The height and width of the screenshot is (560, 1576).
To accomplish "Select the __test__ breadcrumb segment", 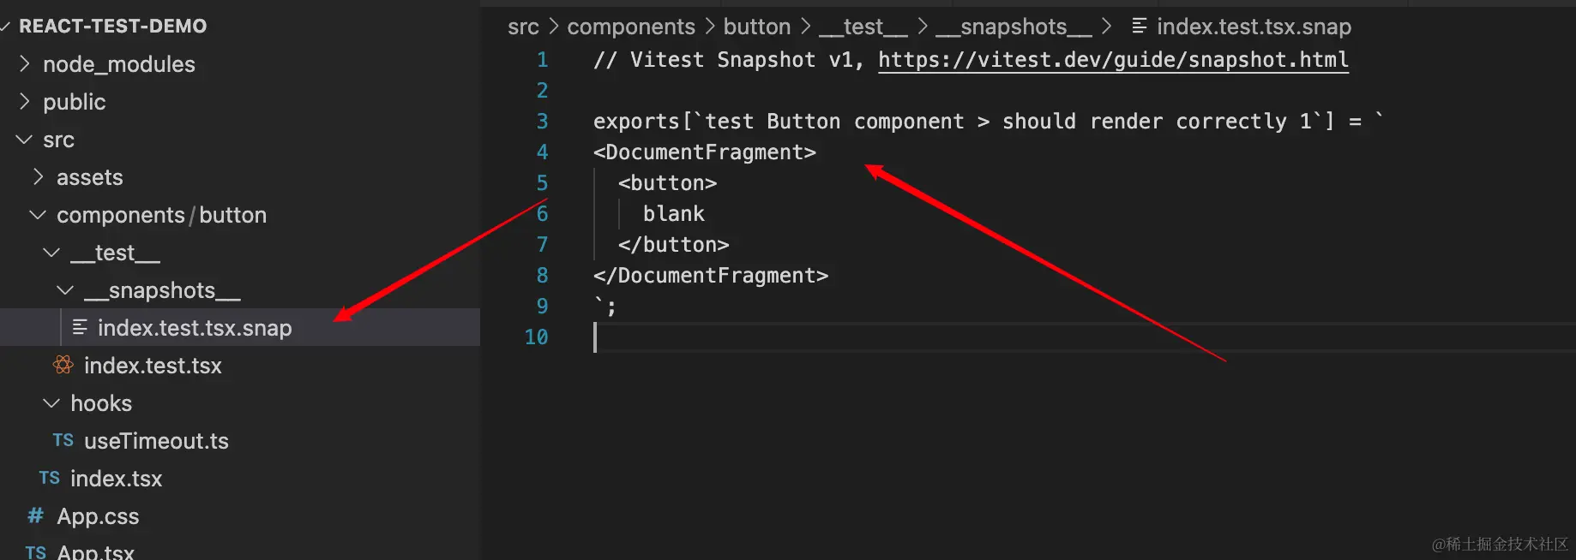I will point(863,27).
